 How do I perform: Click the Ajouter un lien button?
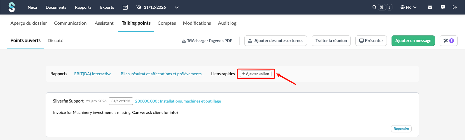(x=256, y=74)
